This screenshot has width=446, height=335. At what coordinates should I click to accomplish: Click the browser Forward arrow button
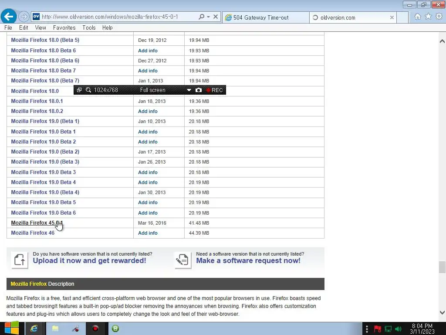tap(24, 17)
